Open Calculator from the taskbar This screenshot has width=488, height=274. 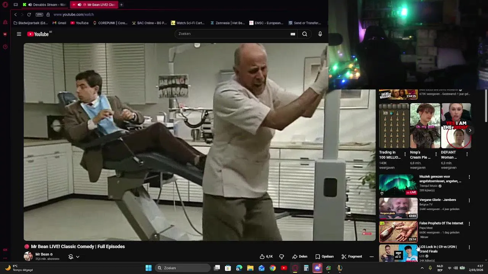306,268
